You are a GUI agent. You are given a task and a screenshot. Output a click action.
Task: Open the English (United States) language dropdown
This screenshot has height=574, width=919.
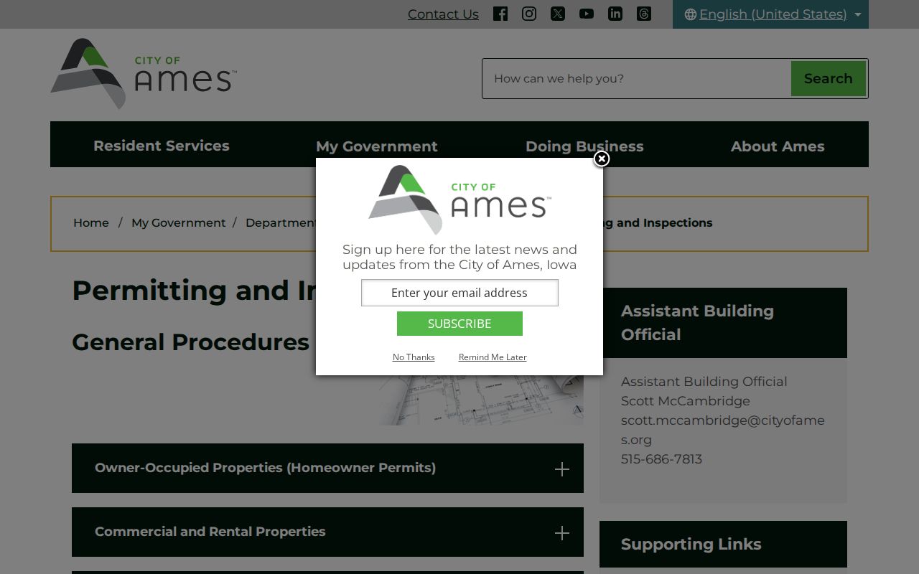[770, 14]
